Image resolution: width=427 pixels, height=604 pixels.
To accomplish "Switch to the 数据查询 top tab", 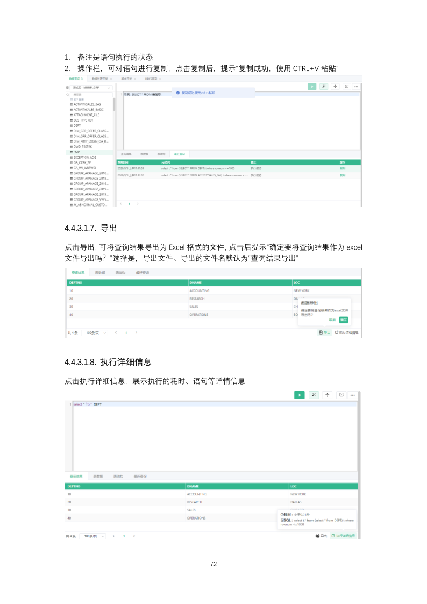I will (x=75, y=79).
